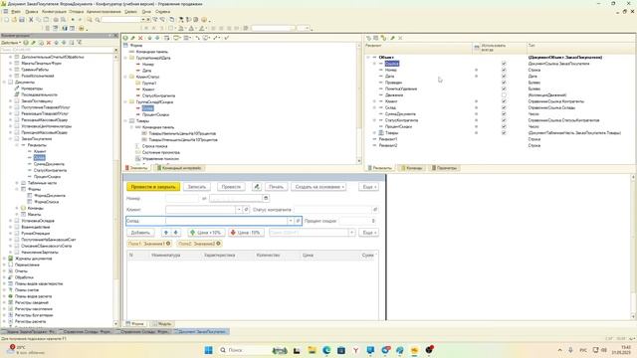Click the Move down arrow in elements toolbar

157,38
